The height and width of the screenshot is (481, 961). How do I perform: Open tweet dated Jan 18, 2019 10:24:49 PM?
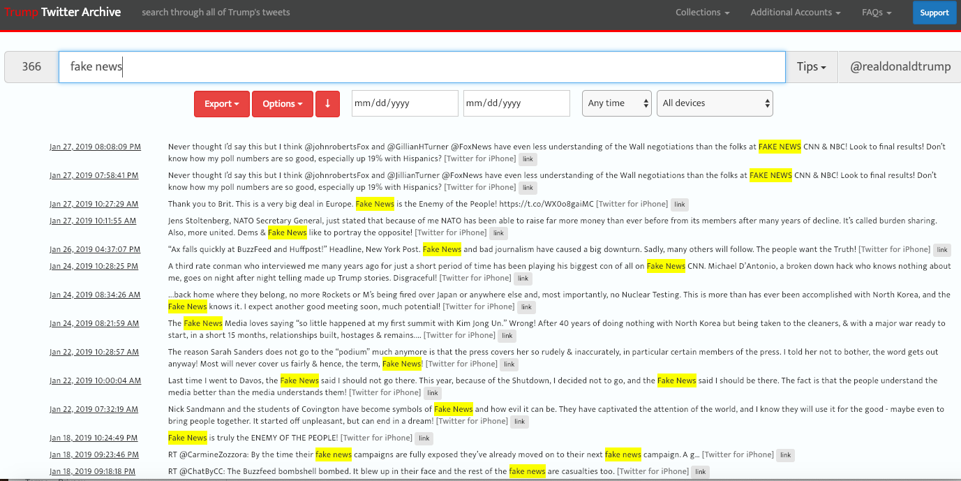coord(94,438)
